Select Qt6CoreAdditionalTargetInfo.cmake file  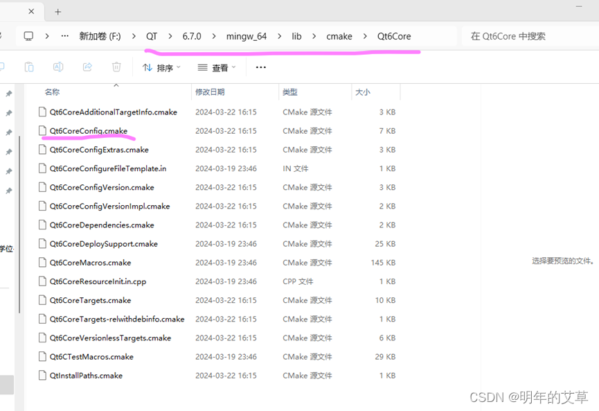pos(114,112)
